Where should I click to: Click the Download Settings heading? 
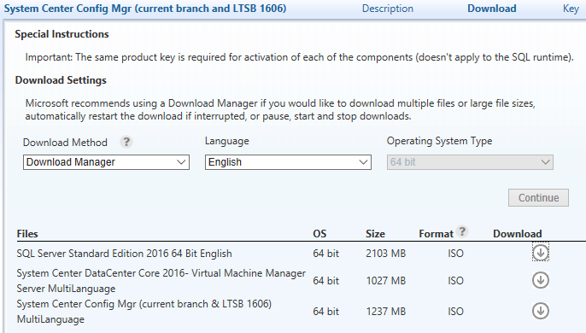click(x=61, y=80)
